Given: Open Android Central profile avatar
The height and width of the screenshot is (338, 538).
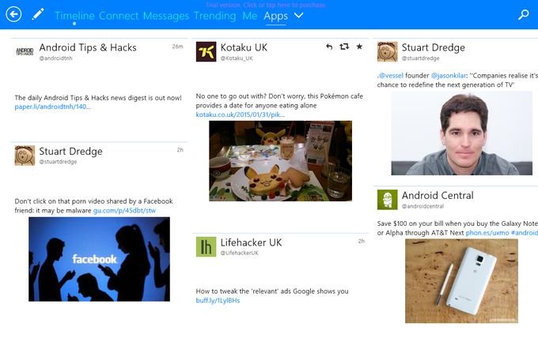Looking at the screenshot, I should tap(388, 200).
